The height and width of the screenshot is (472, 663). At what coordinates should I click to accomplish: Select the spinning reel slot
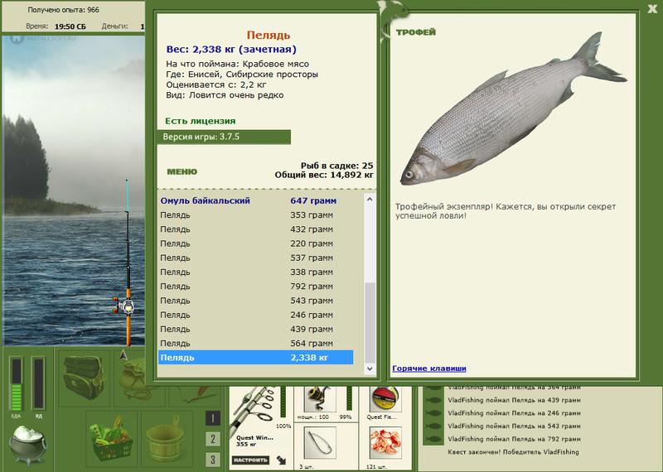coord(320,399)
